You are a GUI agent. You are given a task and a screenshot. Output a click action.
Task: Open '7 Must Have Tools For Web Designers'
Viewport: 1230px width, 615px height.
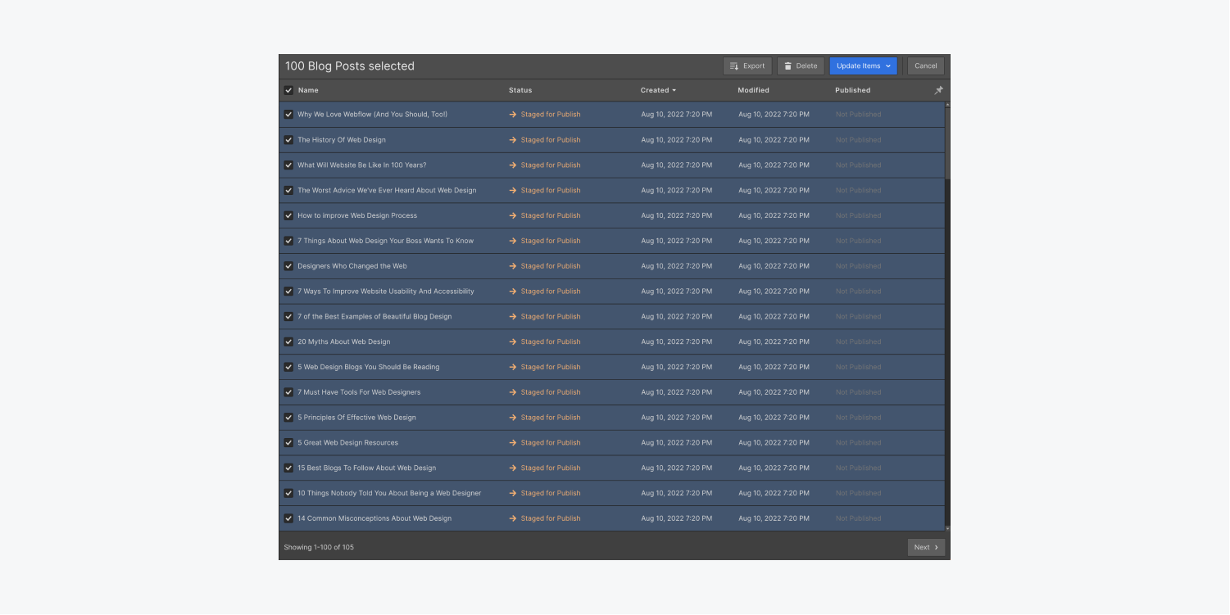pyautogui.click(x=359, y=392)
